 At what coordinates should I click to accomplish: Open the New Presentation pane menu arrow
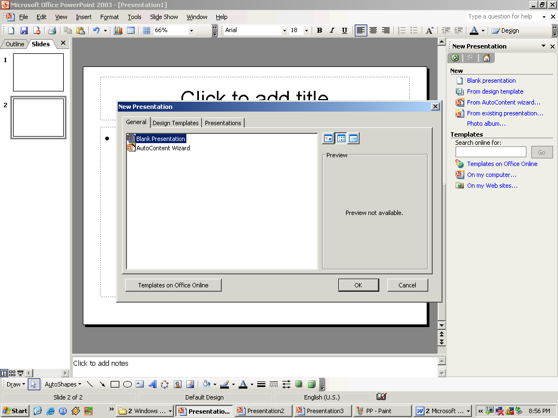pos(543,46)
